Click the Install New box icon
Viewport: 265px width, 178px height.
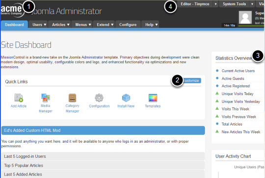tap(126, 98)
